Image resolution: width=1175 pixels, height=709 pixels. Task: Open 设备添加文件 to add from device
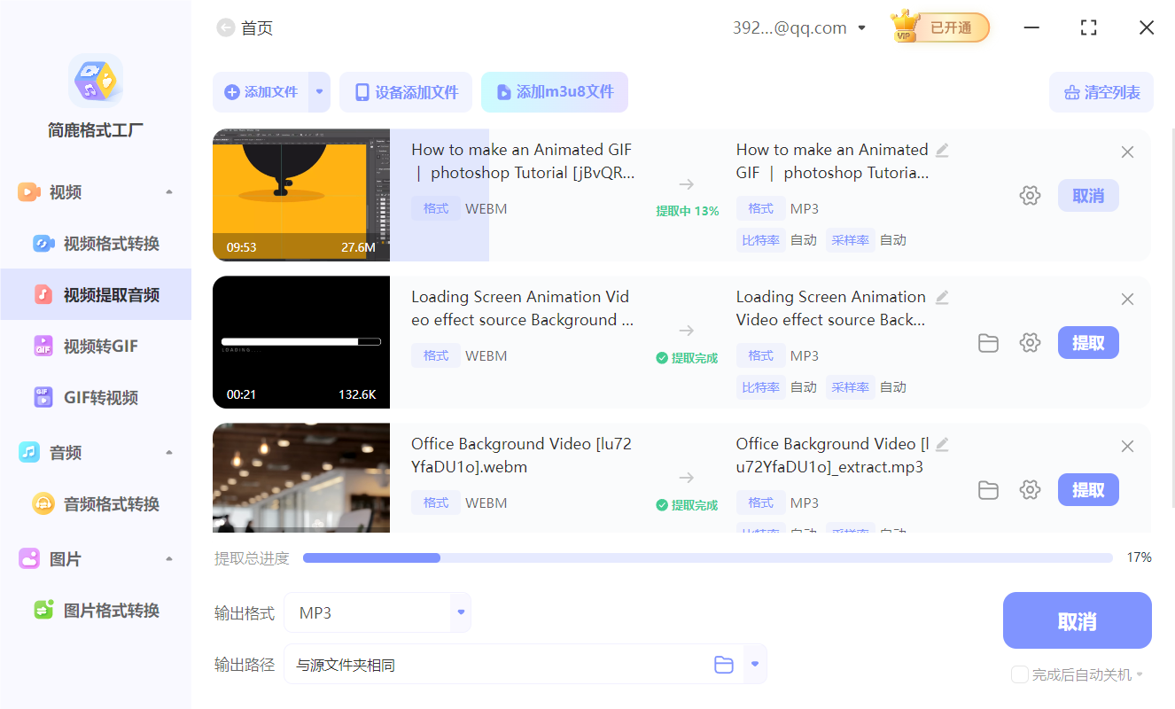(405, 91)
